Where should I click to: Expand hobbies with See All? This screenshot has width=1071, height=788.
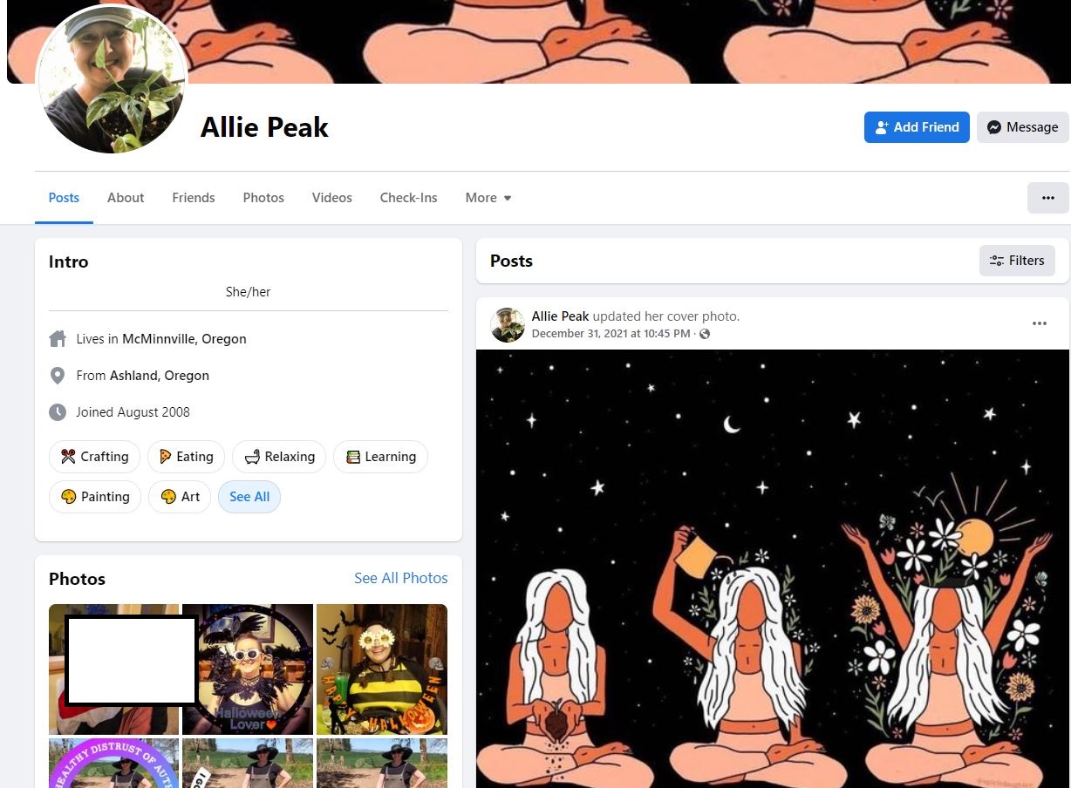tap(249, 497)
